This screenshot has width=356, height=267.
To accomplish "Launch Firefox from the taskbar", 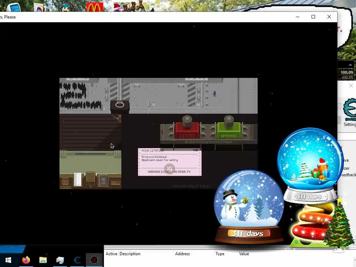I will pos(26,260).
